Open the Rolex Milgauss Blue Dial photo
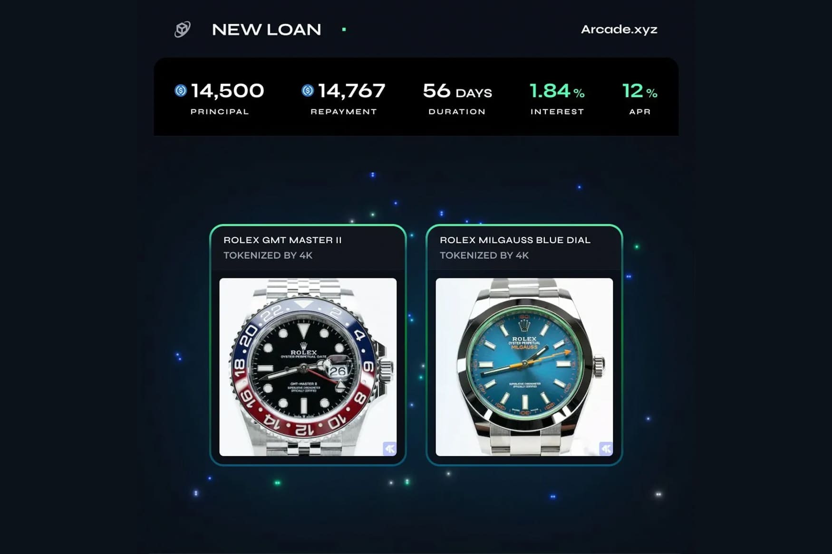The height and width of the screenshot is (554, 832). point(524,367)
